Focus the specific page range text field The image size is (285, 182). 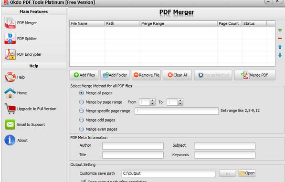click(177, 111)
